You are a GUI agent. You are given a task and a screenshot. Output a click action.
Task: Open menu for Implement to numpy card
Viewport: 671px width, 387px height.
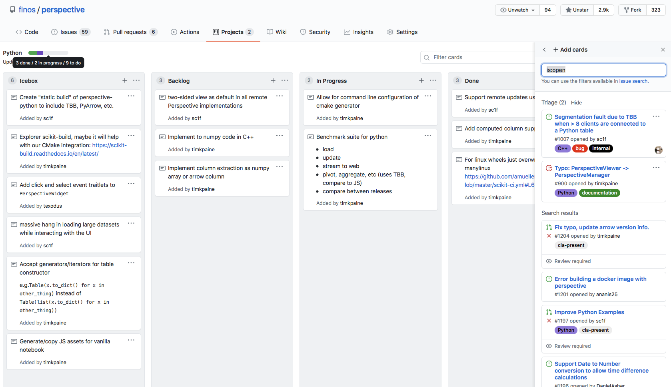click(280, 136)
